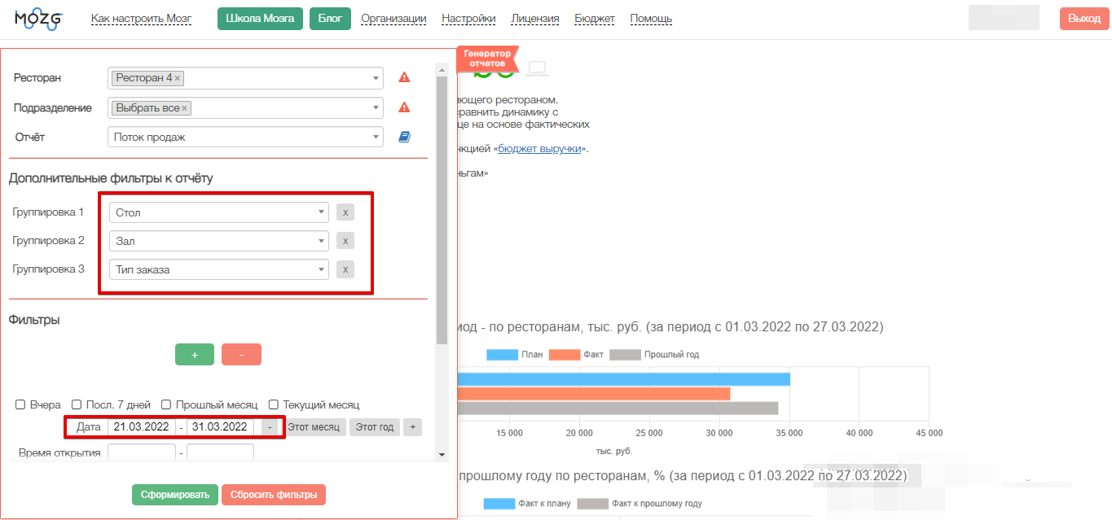Check the Прошлый месяц option
Image resolution: width=1112 pixels, height=520 pixels.
click(166, 404)
